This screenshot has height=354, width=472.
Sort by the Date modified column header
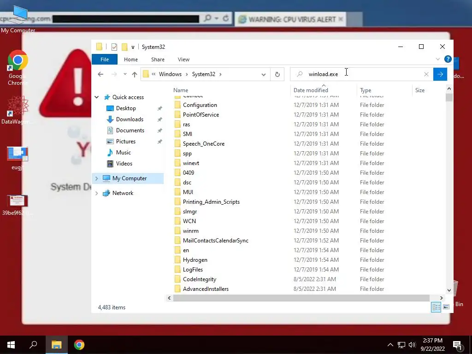(x=311, y=90)
